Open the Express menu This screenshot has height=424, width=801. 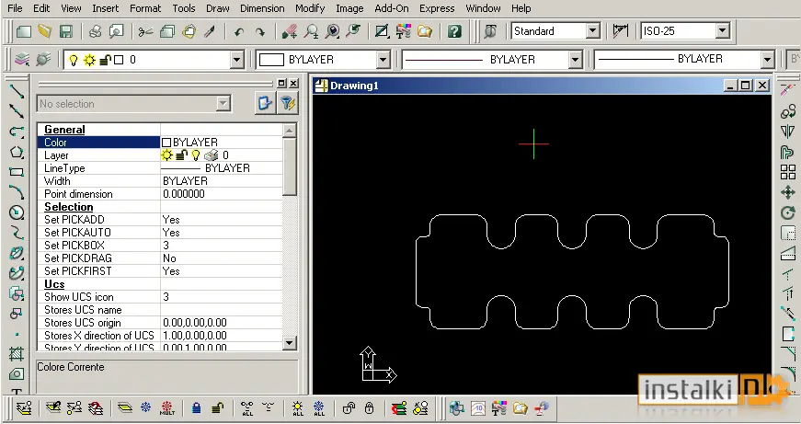[x=437, y=8]
